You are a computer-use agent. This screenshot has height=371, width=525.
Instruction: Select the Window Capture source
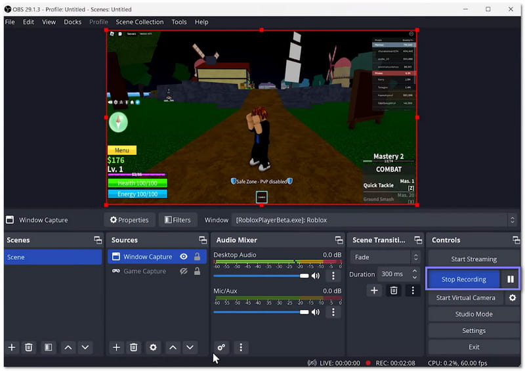[147, 257]
